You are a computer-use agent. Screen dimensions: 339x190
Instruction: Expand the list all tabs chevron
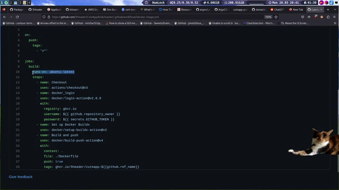[x=334, y=9]
